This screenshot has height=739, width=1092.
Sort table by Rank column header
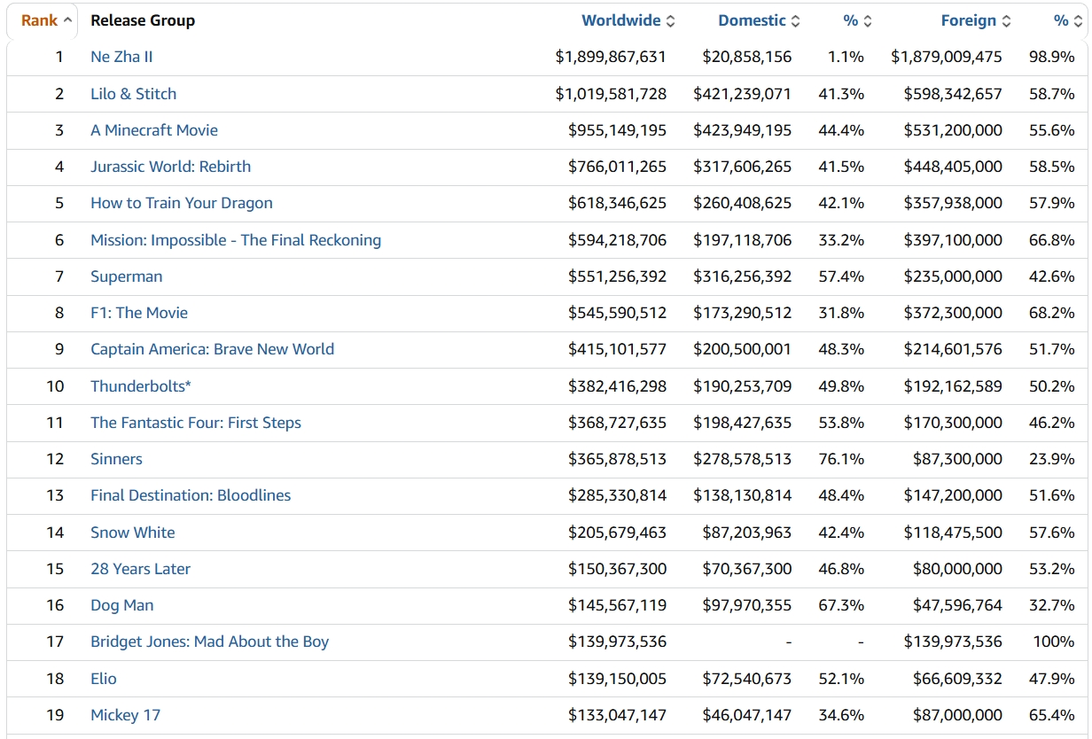point(47,20)
